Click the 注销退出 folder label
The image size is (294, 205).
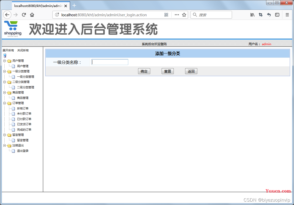[x=18, y=145]
